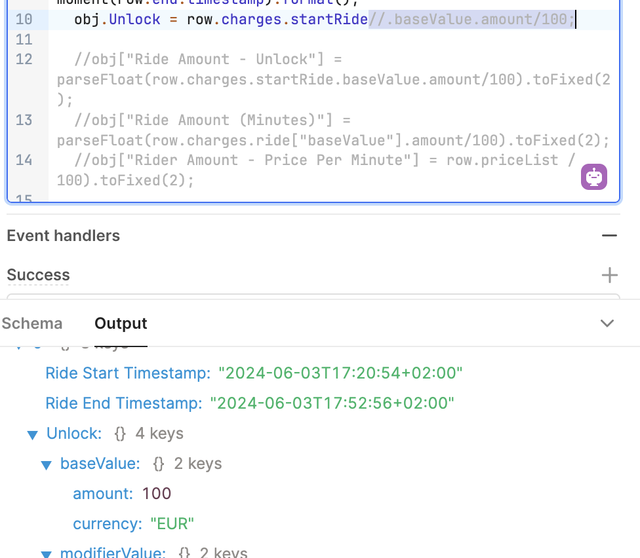640x558 pixels.
Task: Switch to the Schema tab
Action: pyautogui.click(x=32, y=324)
